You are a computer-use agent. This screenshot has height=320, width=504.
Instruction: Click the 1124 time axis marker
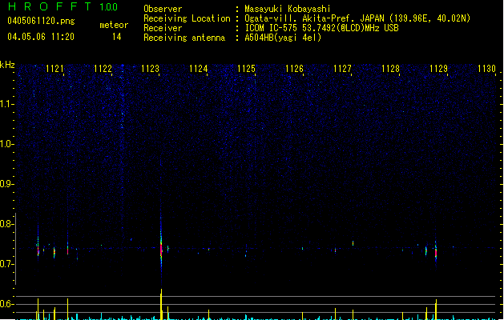[x=199, y=69]
